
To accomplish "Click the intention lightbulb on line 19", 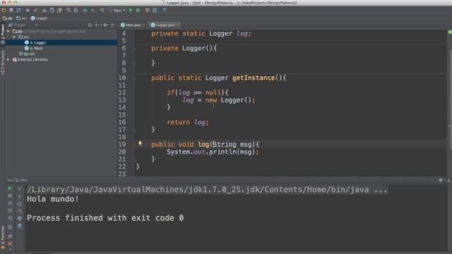I will (140, 143).
